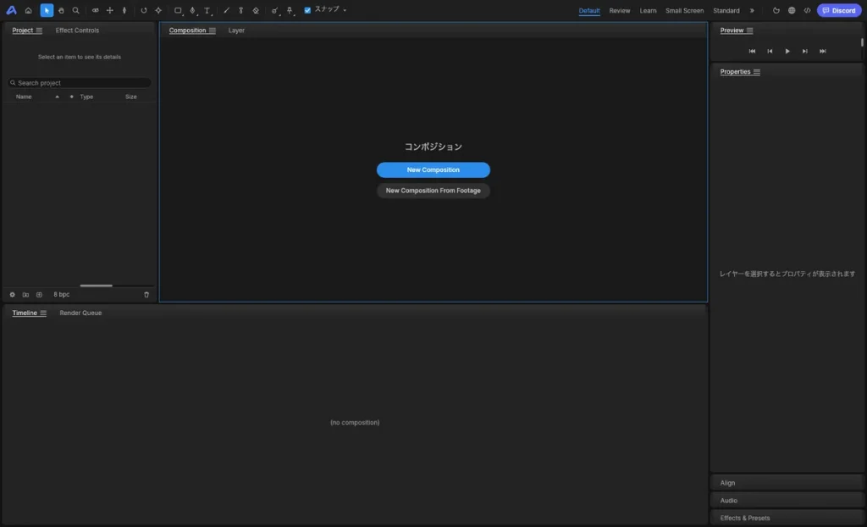Switch to Review workspace
Viewport: 867px width, 527px height.
coord(619,10)
